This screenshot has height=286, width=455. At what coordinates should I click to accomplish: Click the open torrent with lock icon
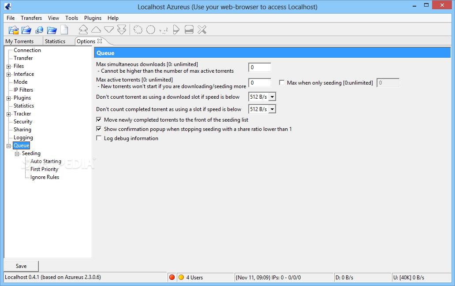click(x=14, y=30)
